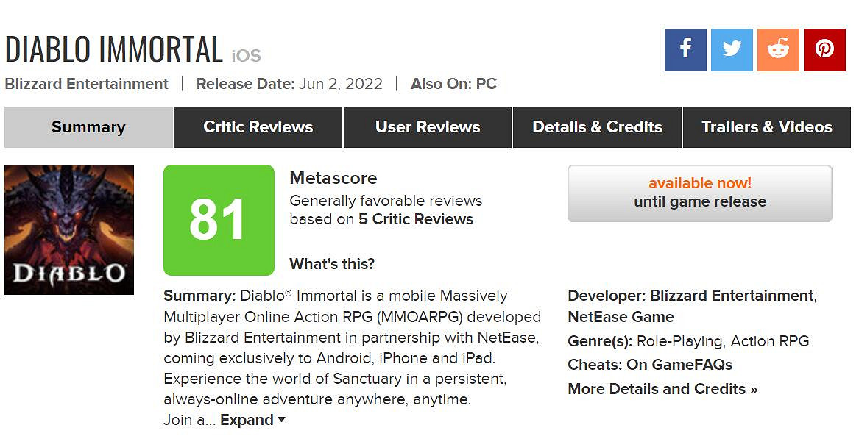Follow the 'On GameFAQs' cheats link
Viewport: 859px width, 439px height.
[x=679, y=365]
